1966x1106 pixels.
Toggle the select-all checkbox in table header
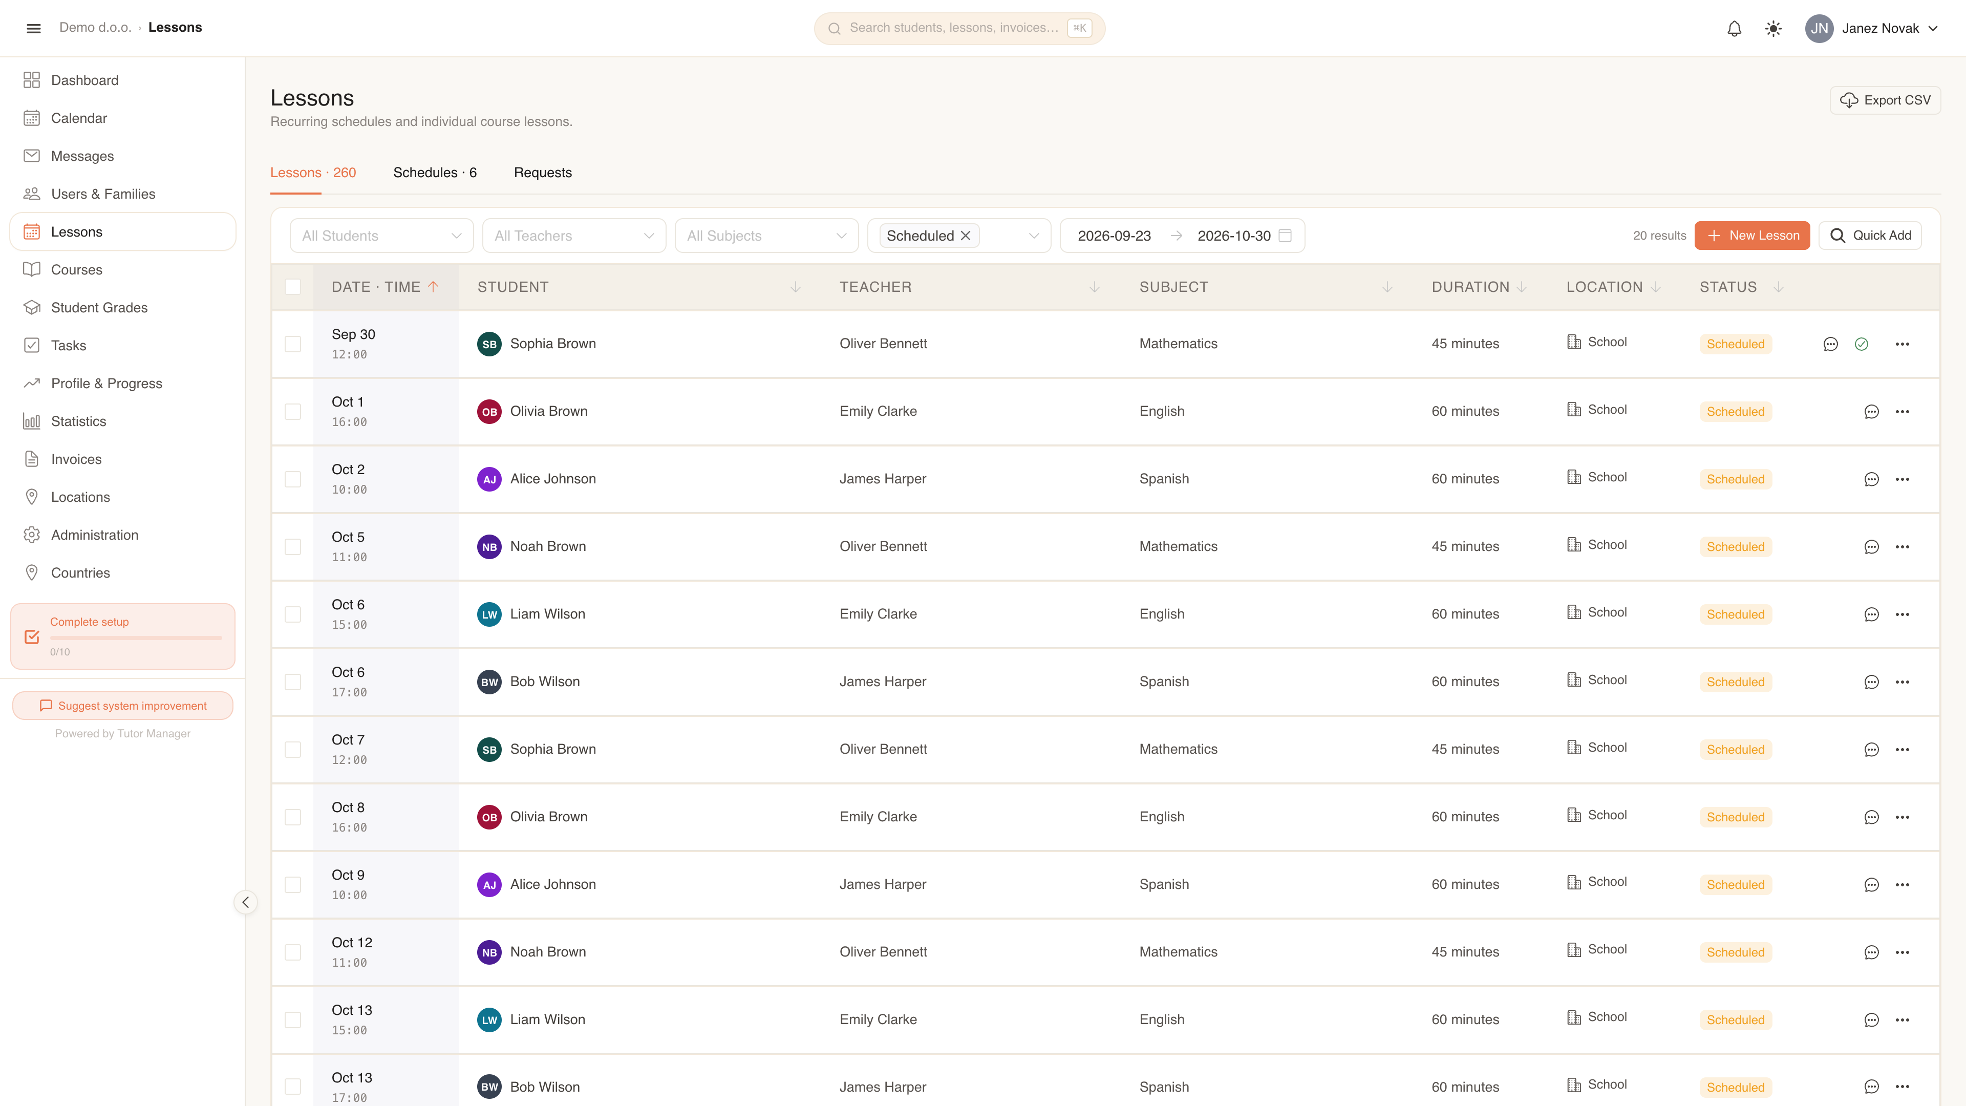pos(293,287)
